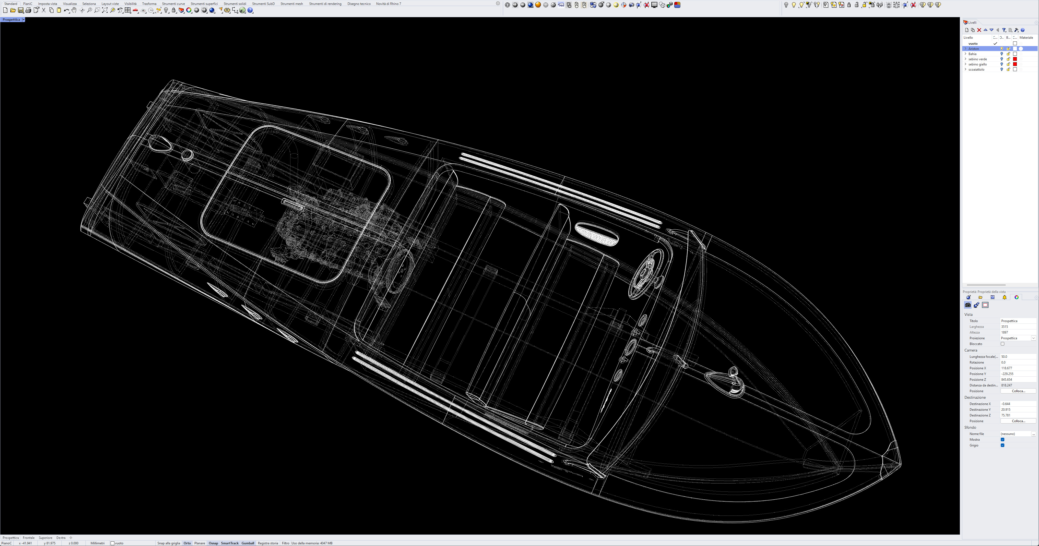Click the red X delete layer icon
This screenshot has height=546, width=1039.
[979, 30]
